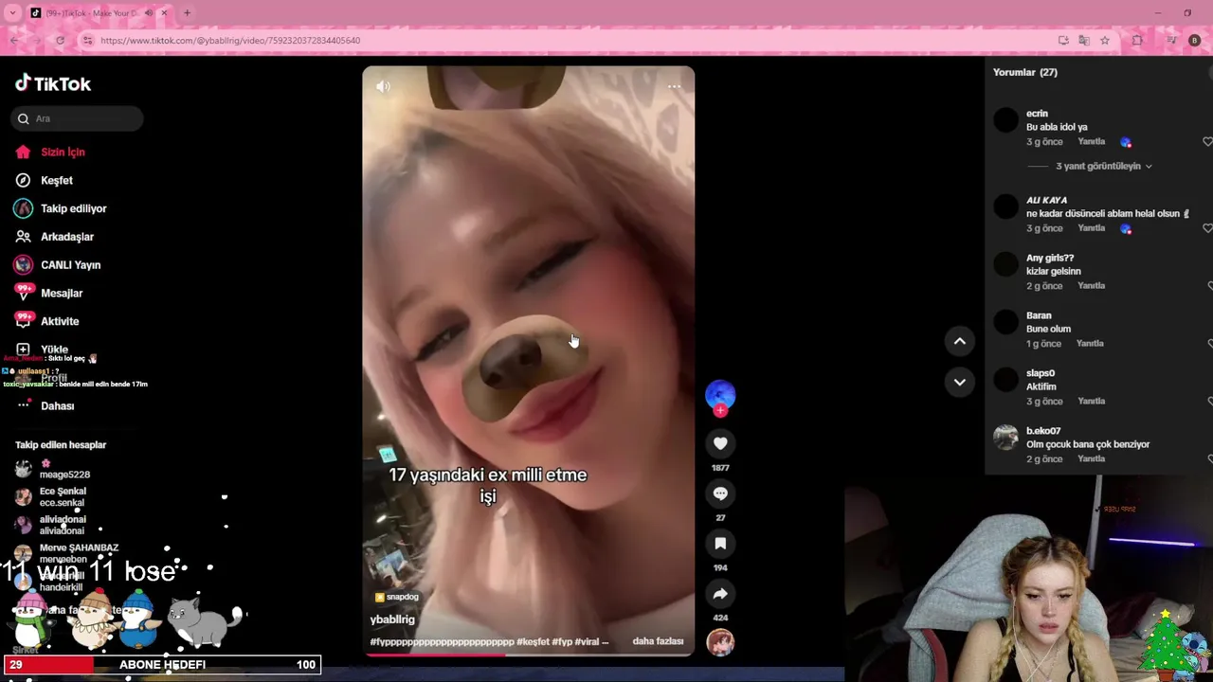Open browser profile avatar B
Image resolution: width=1213 pixels, height=682 pixels.
[x=1194, y=41]
